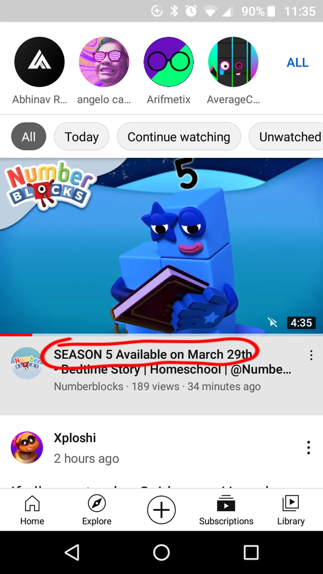The image size is (323, 574).
Task: Select the Unwatched filter chip
Action: 287,137
